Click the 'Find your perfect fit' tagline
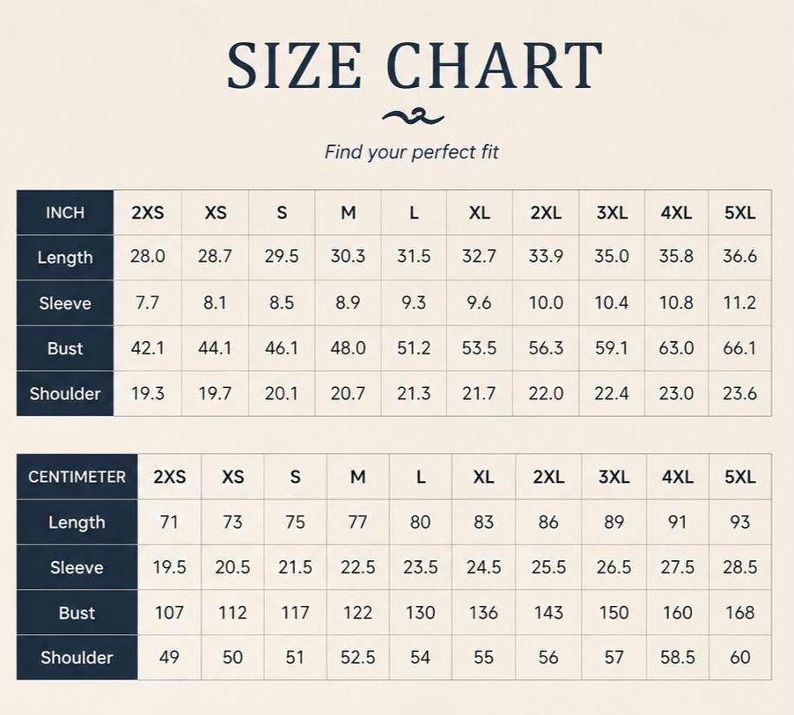This screenshot has height=715, width=794. [x=412, y=152]
